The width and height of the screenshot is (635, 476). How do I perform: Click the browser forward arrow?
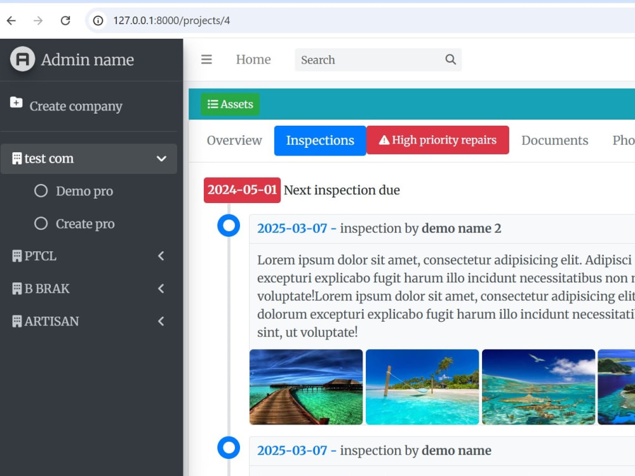(x=38, y=21)
